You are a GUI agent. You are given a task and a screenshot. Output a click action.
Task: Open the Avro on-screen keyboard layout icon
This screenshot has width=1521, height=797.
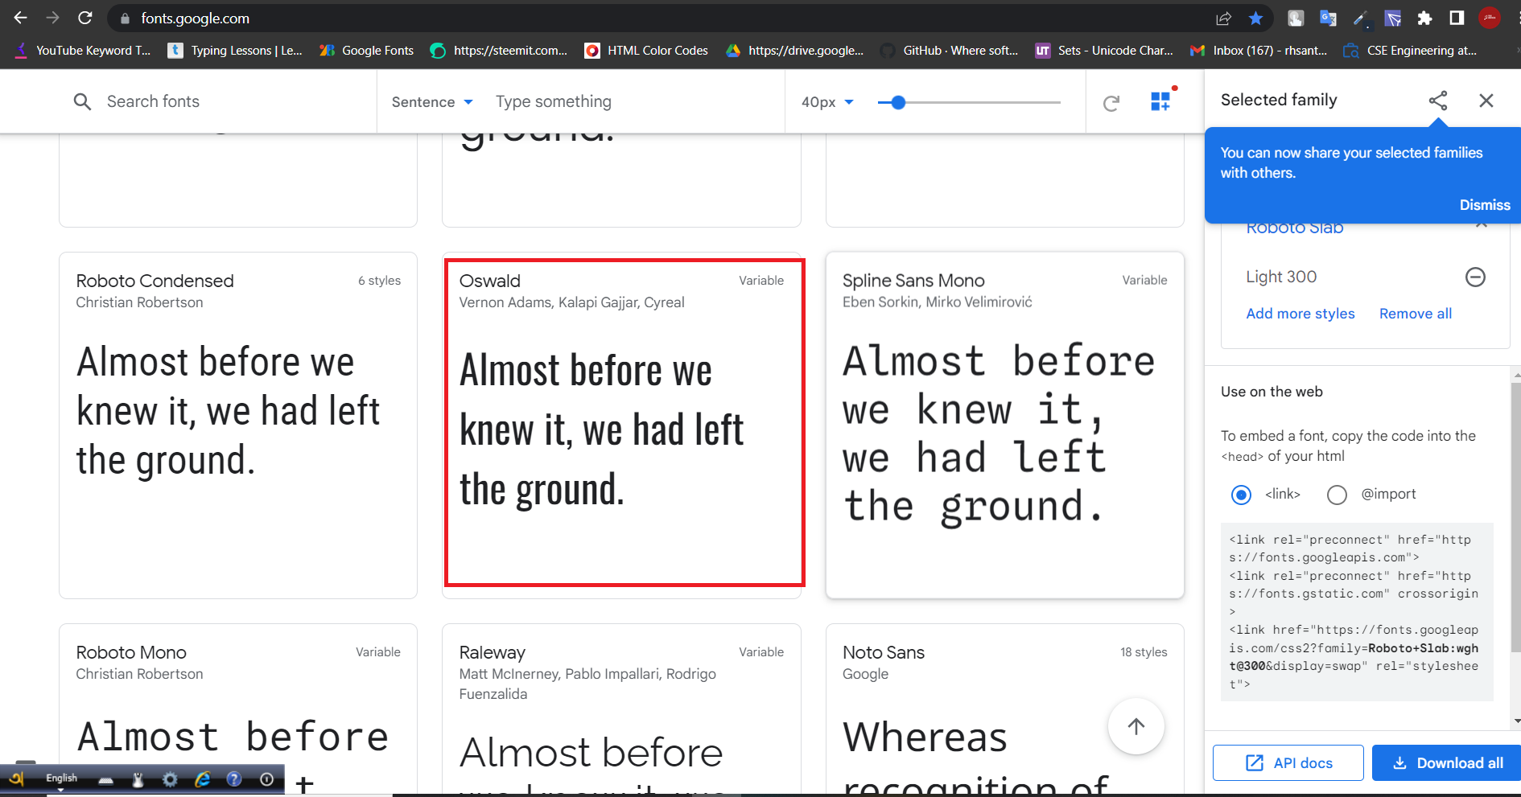105,779
